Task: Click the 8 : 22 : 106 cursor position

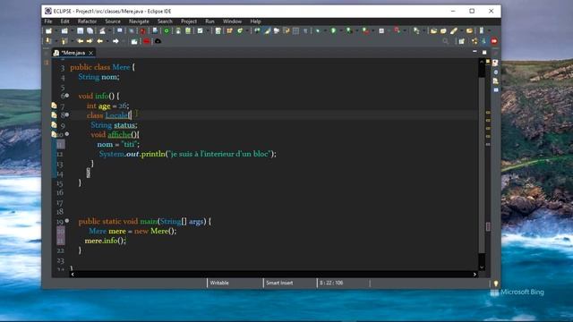Action: [331, 283]
